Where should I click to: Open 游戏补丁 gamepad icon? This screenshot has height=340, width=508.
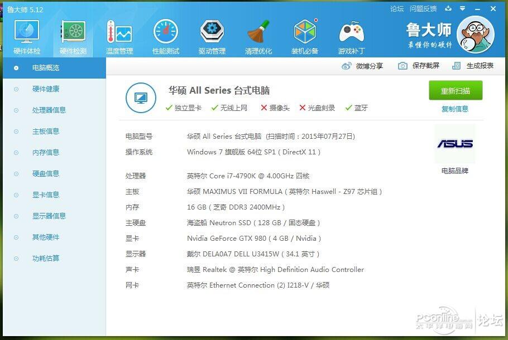[x=352, y=32]
